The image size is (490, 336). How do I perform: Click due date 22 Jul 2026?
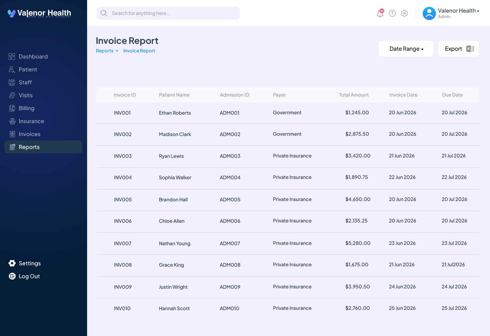click(x=454, y=177)
